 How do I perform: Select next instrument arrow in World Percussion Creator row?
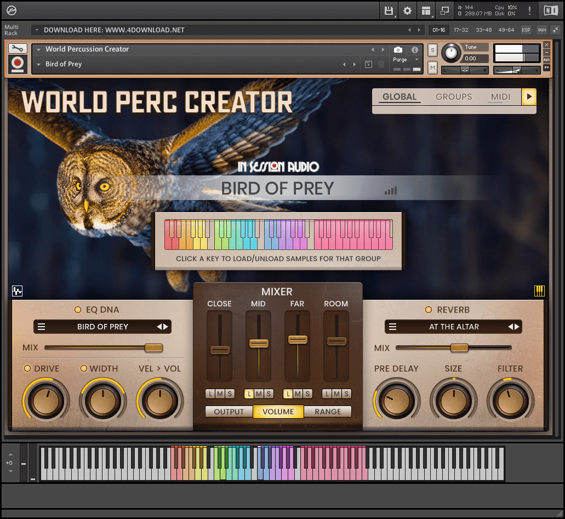[383, 49]
